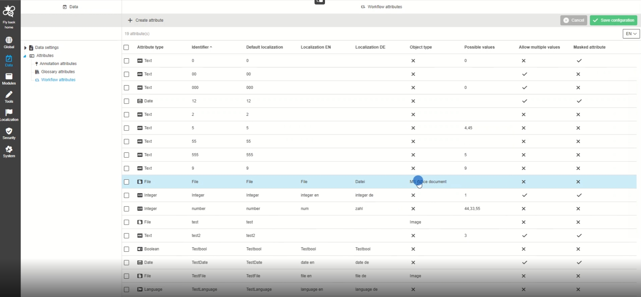
Task: Click the File type icon in TestFile row
Action: (x=140, y=276)
